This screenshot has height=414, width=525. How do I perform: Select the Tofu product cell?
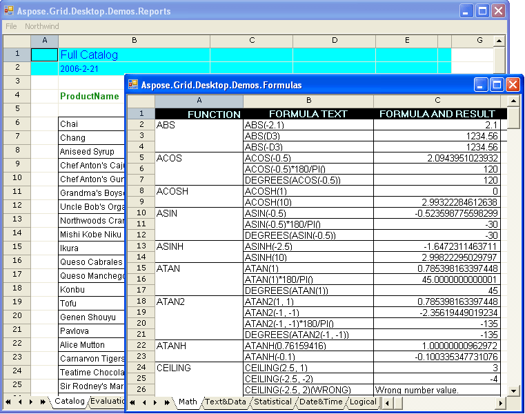91,303
